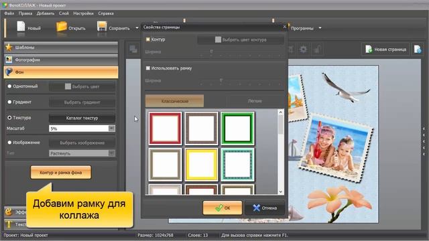
Task: Click the paint bucket icon beside Фон
Action: 9,72
